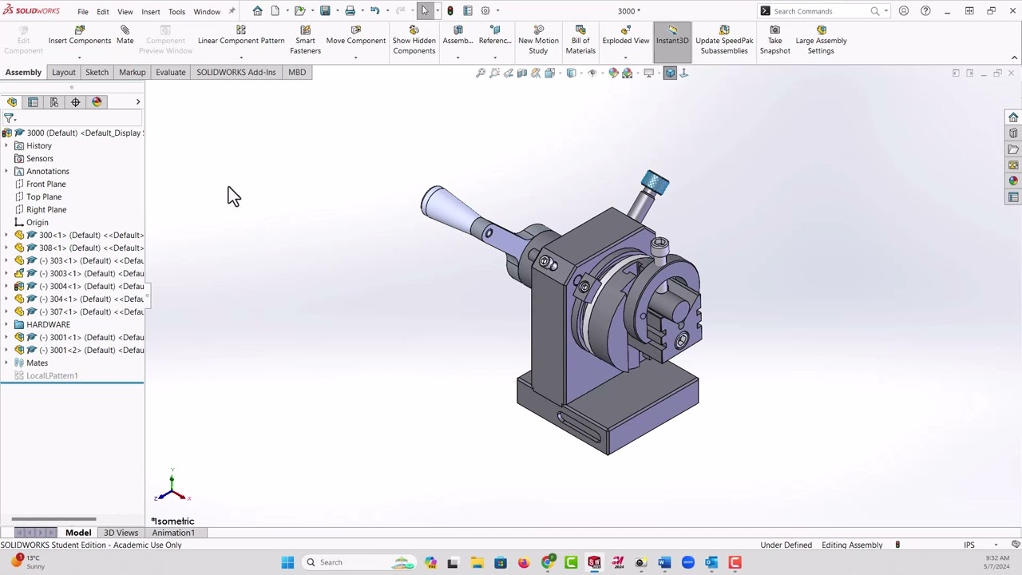Open Word from the taskbar
The image size is (1022, 575).
(664, 562)
